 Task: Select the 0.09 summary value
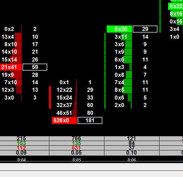21,153
